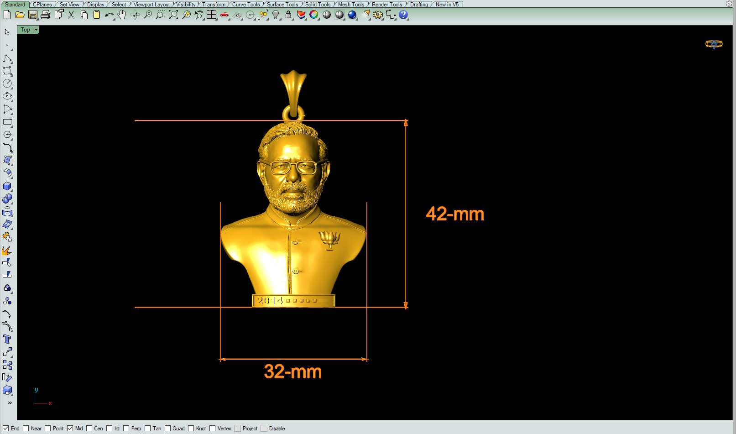Enable the Near object snap

(x=26, y=429)
